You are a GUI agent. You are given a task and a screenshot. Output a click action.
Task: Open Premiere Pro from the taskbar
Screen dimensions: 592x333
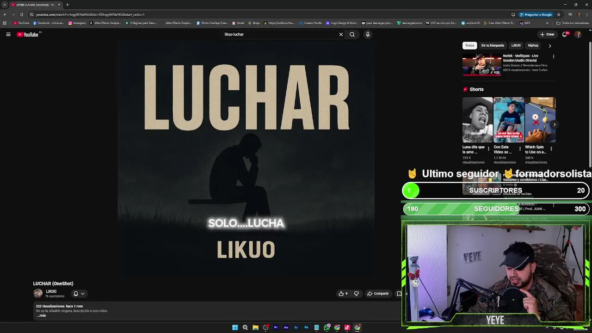[x=276, y=327]
